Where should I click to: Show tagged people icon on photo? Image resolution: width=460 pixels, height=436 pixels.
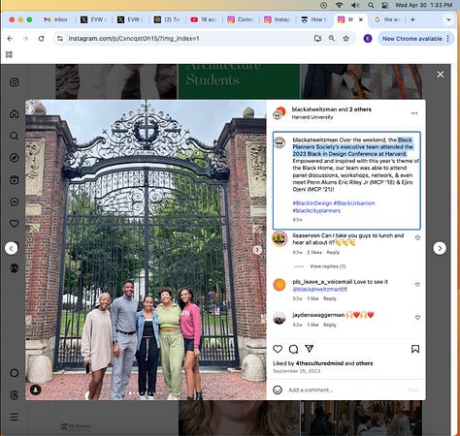36,389
